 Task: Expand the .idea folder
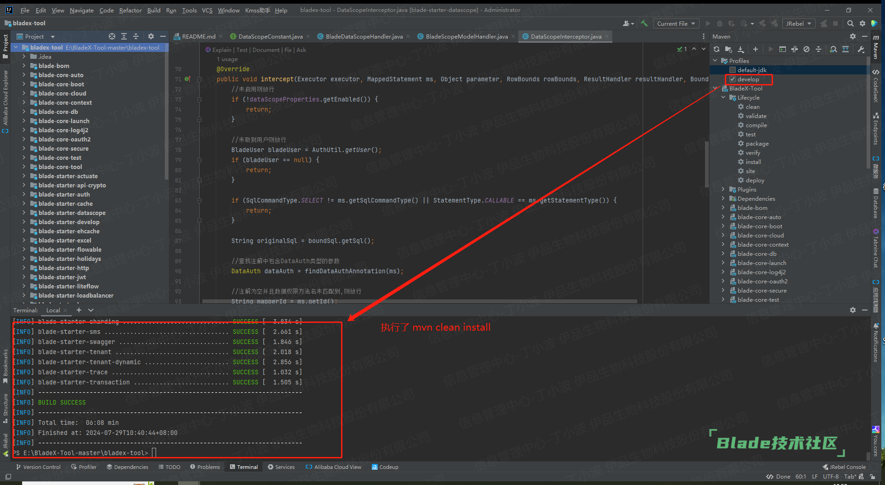[24, 56]
